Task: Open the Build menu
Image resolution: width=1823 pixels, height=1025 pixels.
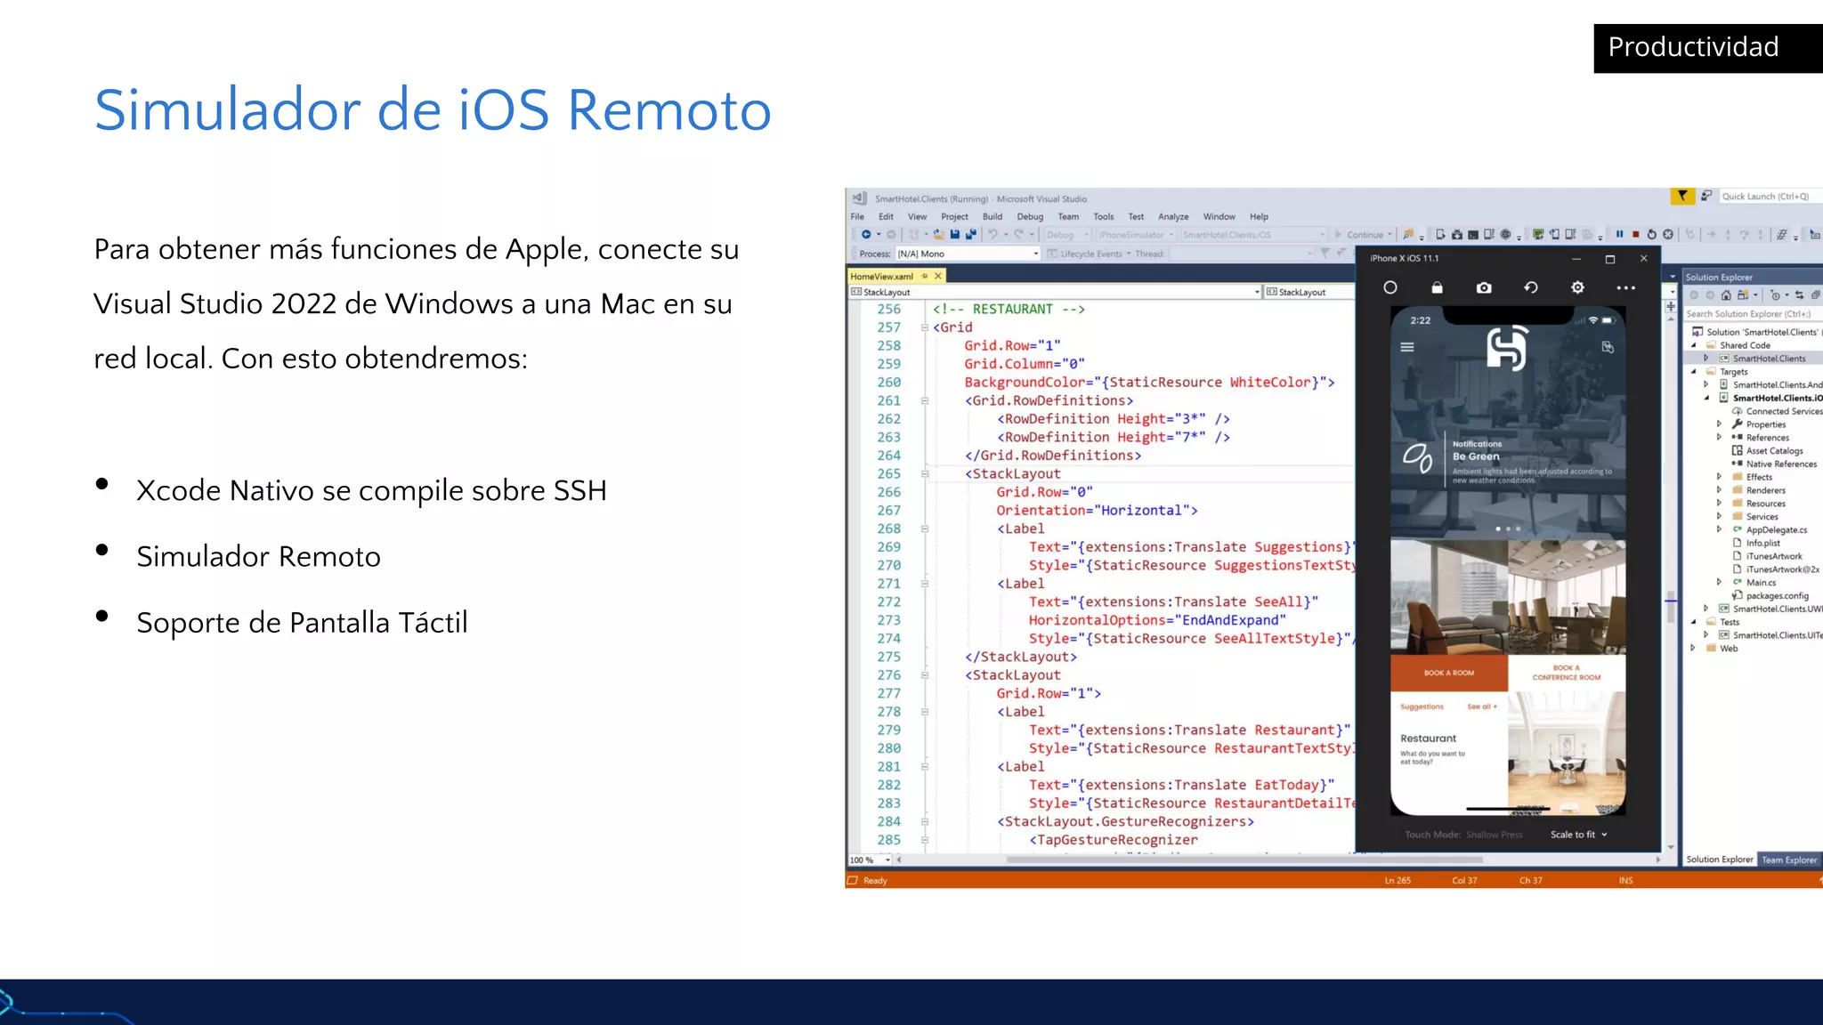Action: [992, 217]
